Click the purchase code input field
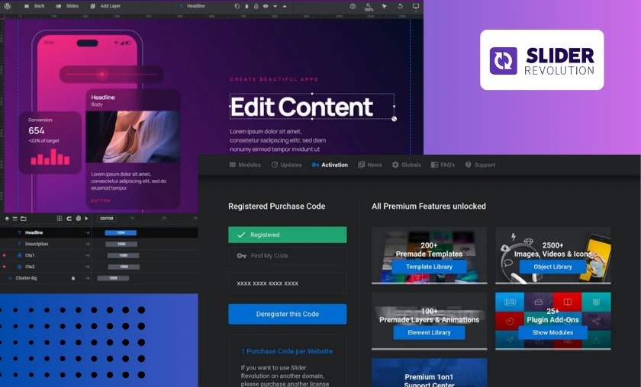The height and width of the screenshot is (387, 641). click(x=288, y=283)
